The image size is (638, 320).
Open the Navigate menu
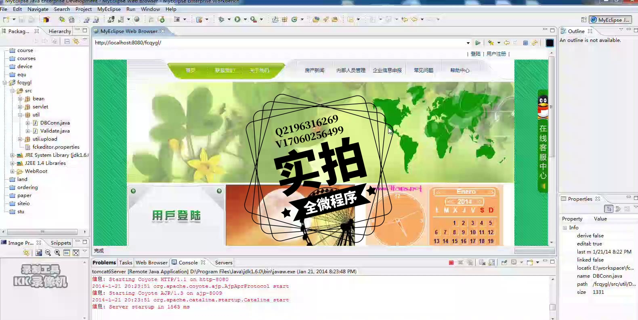tap(38, 9)
